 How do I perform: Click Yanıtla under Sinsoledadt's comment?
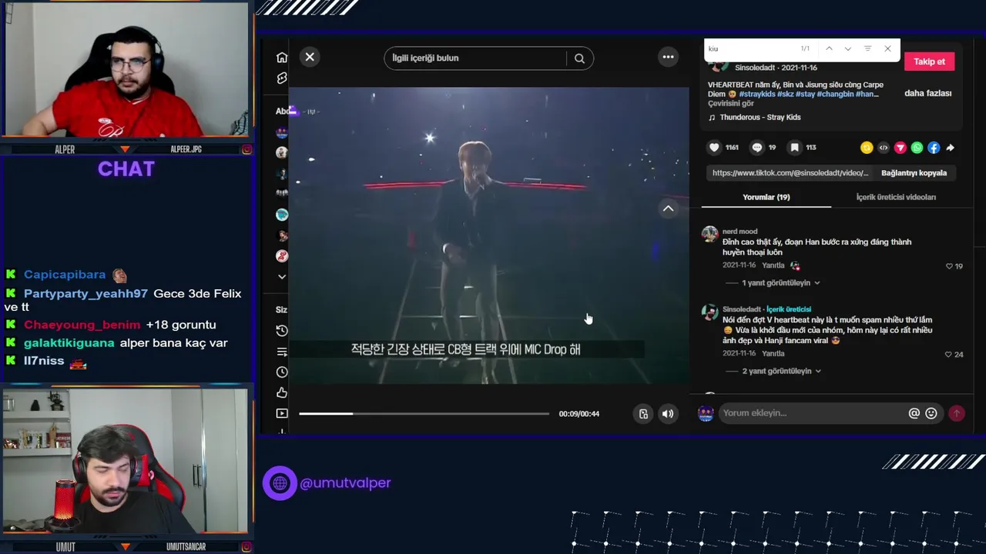coord(773,353)
